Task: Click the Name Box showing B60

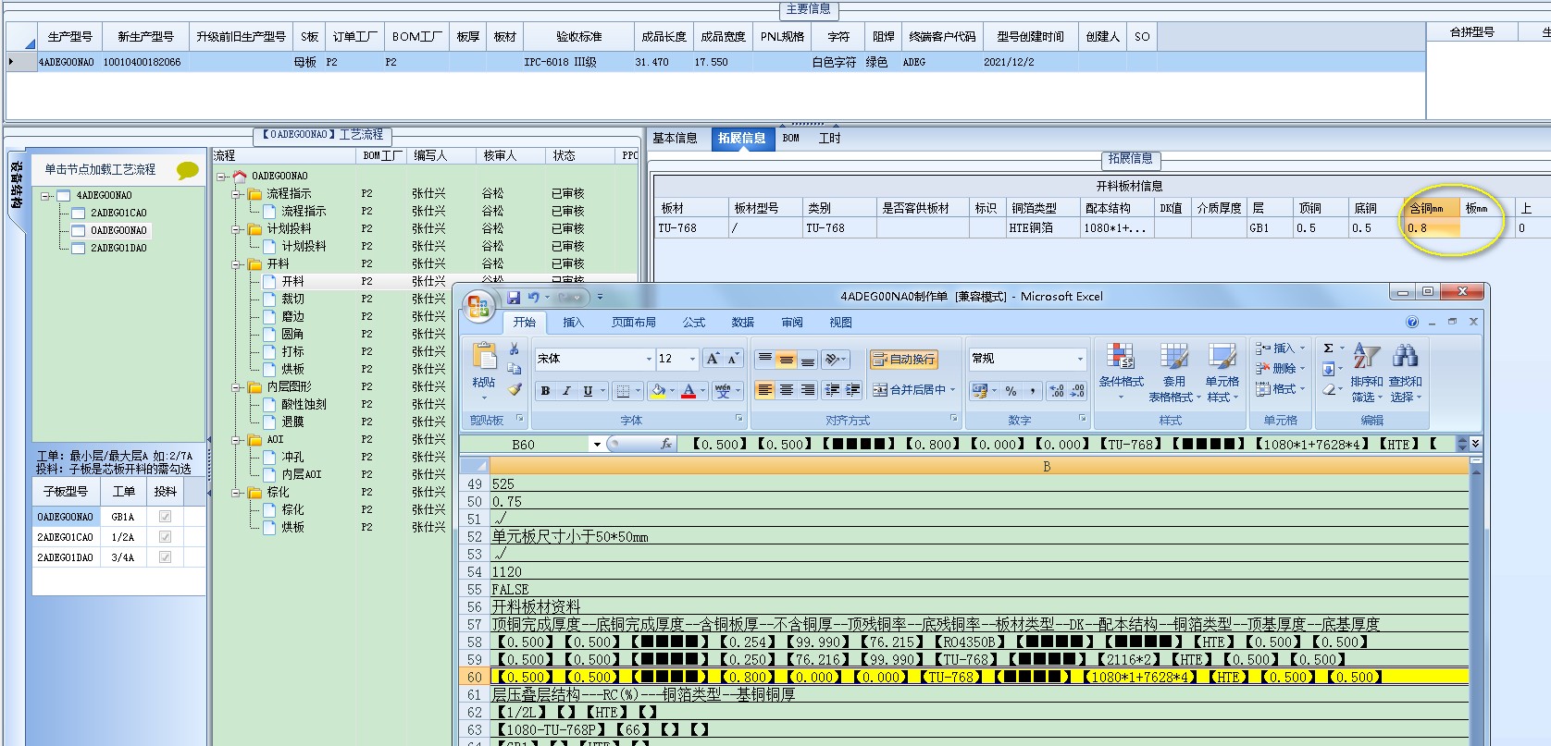Action: tap(525, 445)
